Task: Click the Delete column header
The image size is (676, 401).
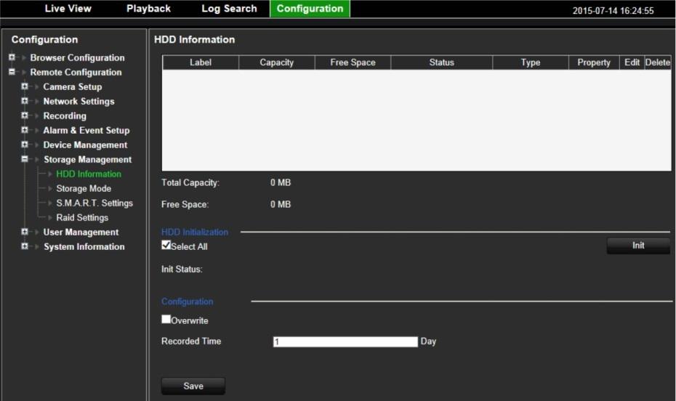Action: [x=658, y=62]
